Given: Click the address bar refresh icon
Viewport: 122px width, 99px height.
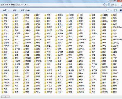Looking at the screenshot, I should [x=107, y=5].
